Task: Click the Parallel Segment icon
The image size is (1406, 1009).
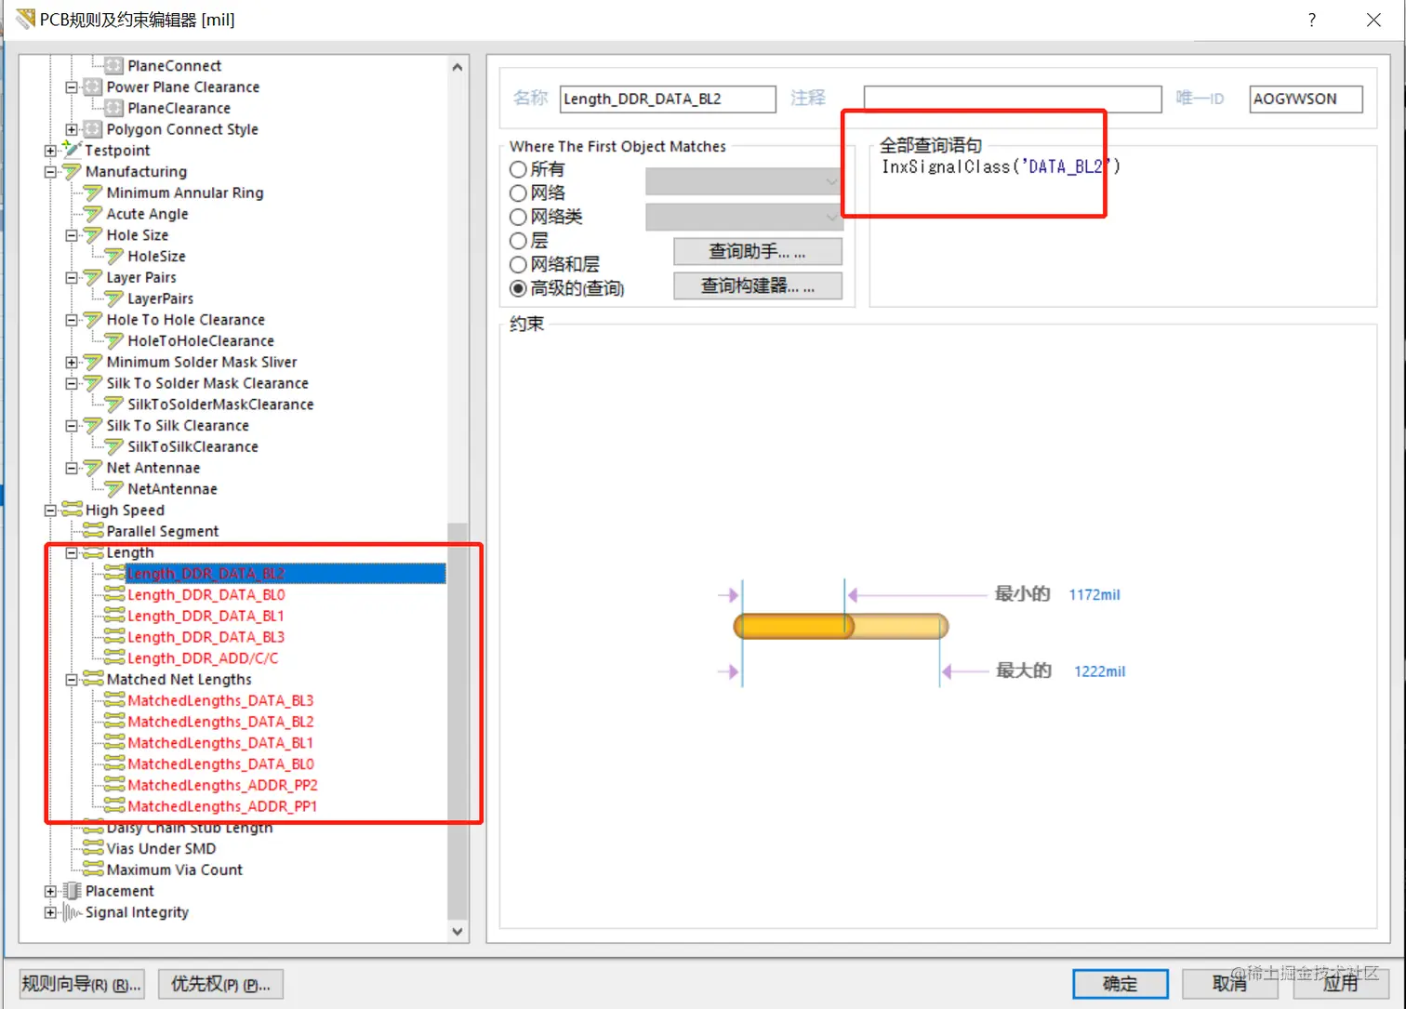Action: click(93, 531)
